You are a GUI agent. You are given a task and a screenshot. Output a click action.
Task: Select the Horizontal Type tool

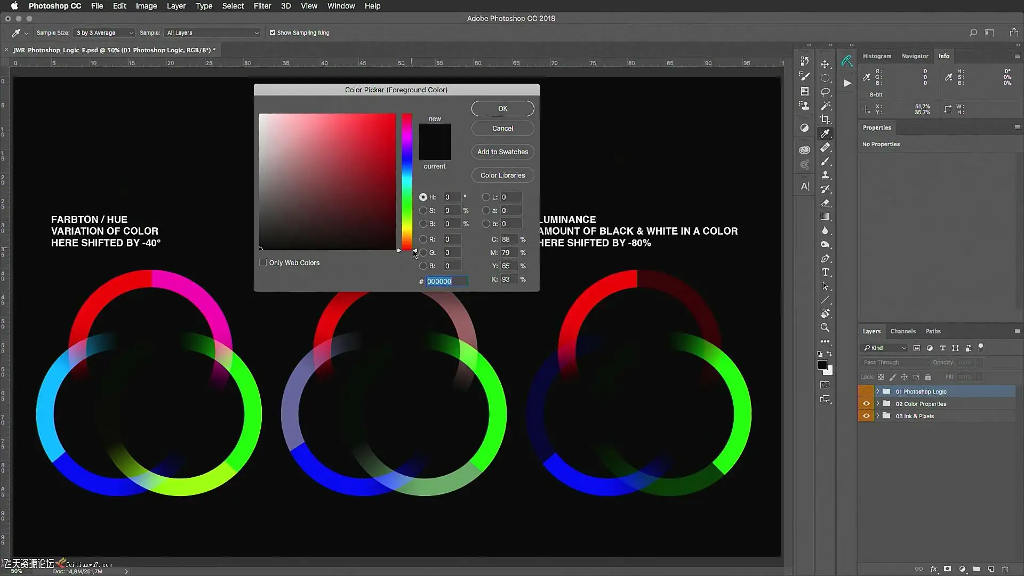coord(825,273)
